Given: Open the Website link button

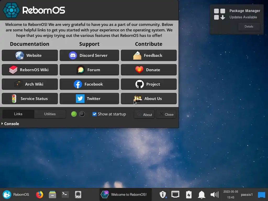Looking at the screenshot, I should (x=30, y=55).
